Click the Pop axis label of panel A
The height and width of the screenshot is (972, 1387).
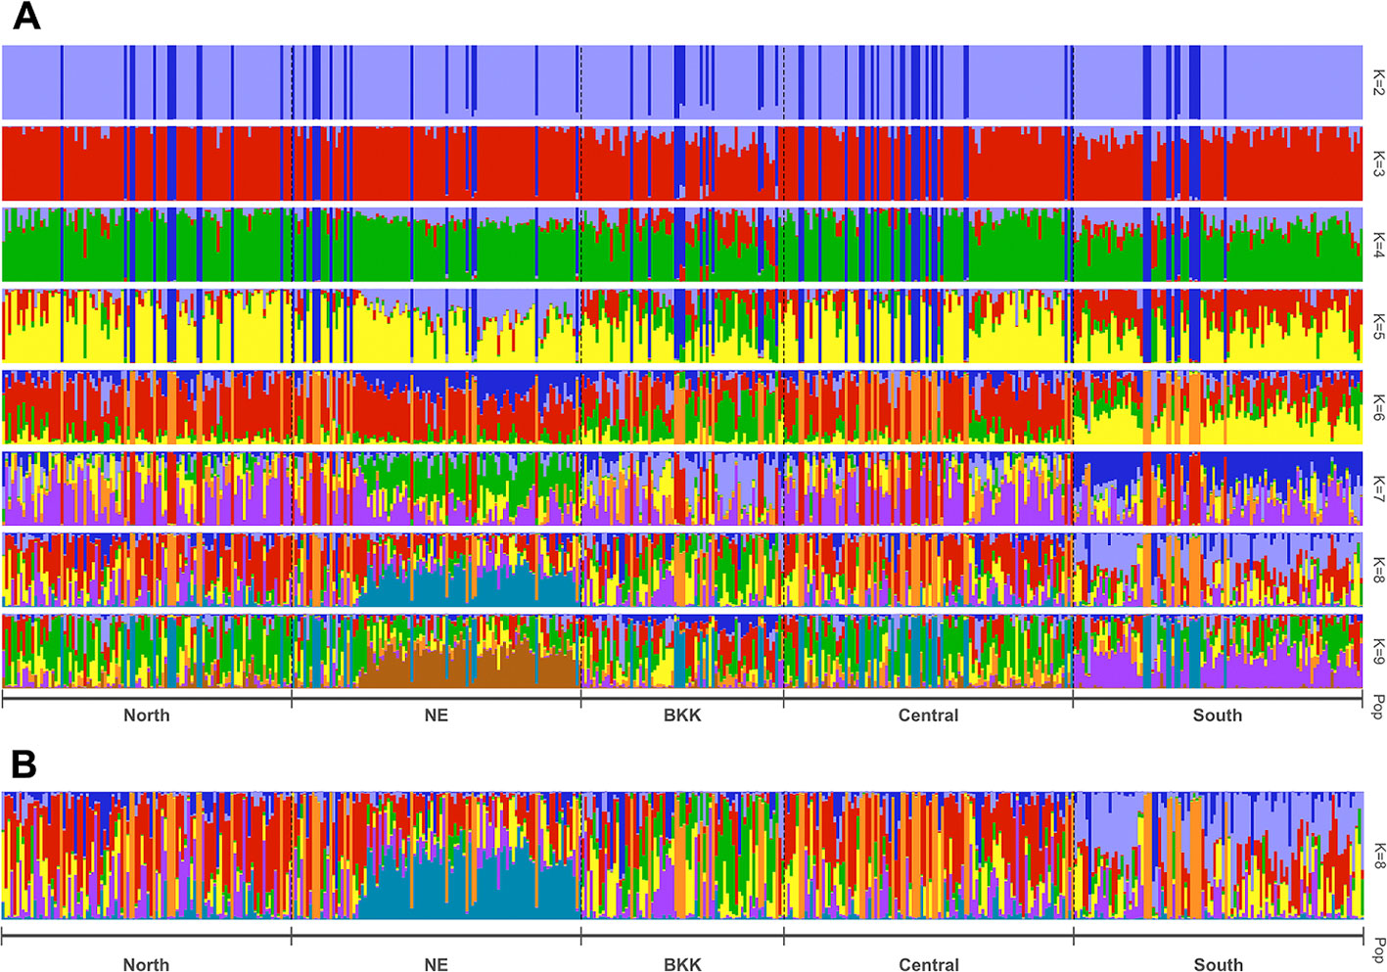1378,707
